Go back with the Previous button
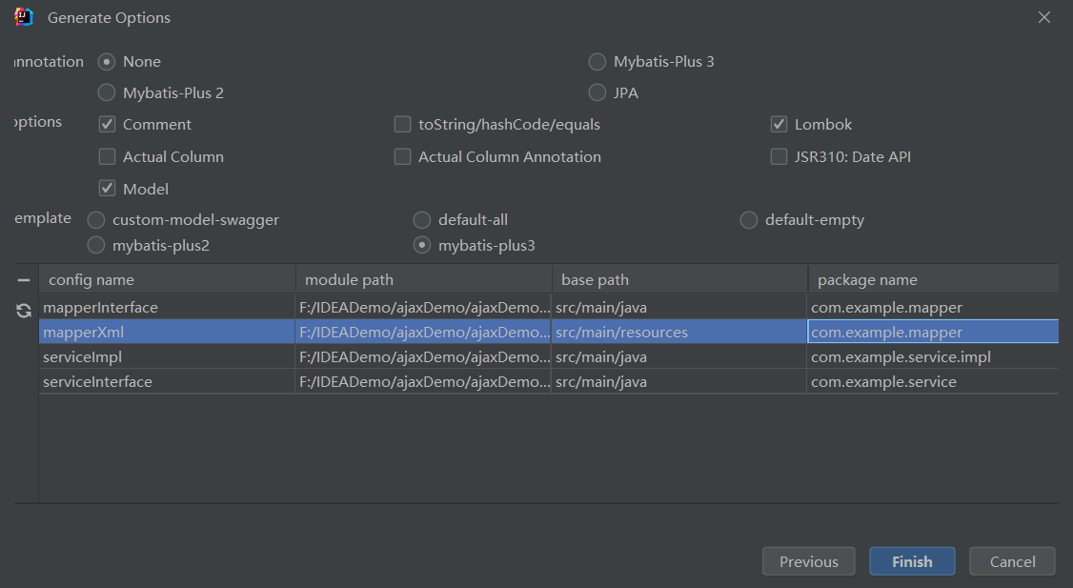Viewport: 1073px width, 588px height. pos(808,561)
